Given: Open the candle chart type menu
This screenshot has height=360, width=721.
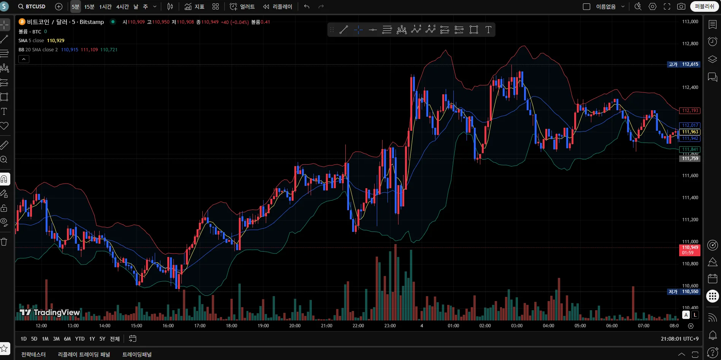Looking at the screenshot, I should [170, 6].
